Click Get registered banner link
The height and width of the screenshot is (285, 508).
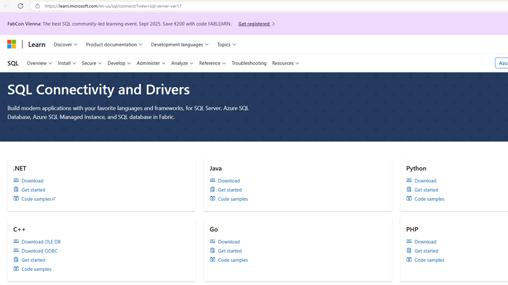pyautogui.click(x=256, y=24)
